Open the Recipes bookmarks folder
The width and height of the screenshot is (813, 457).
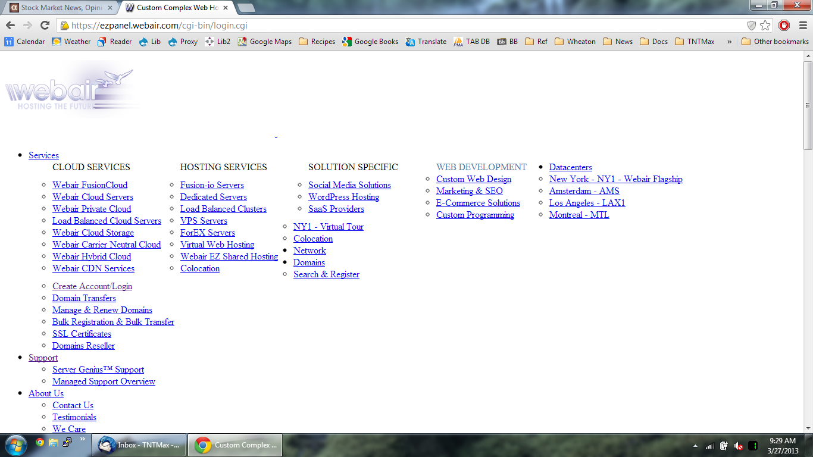tap(317, 42)
